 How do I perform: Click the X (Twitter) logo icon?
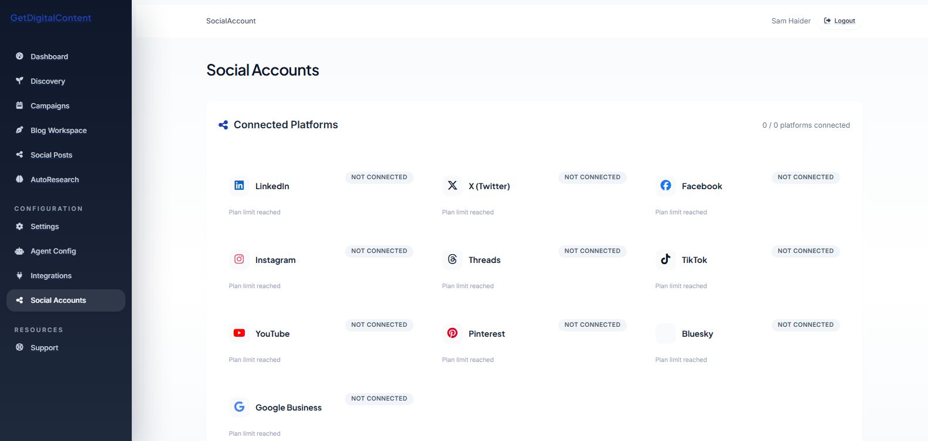click(x=452, y=186)
